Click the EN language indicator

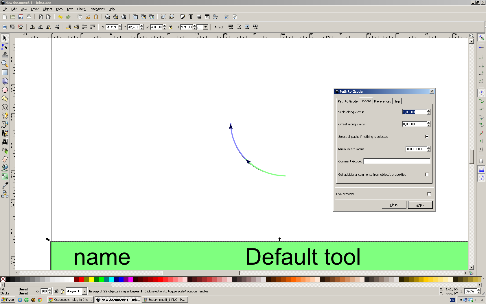[x=452, y=300]
